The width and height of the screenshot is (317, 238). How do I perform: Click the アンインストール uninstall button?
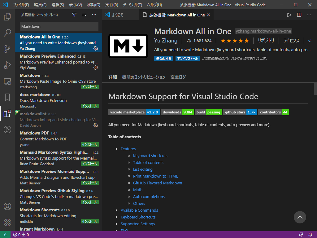point(187,59)
